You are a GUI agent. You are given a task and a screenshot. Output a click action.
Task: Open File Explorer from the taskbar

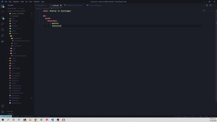(30, 120)
